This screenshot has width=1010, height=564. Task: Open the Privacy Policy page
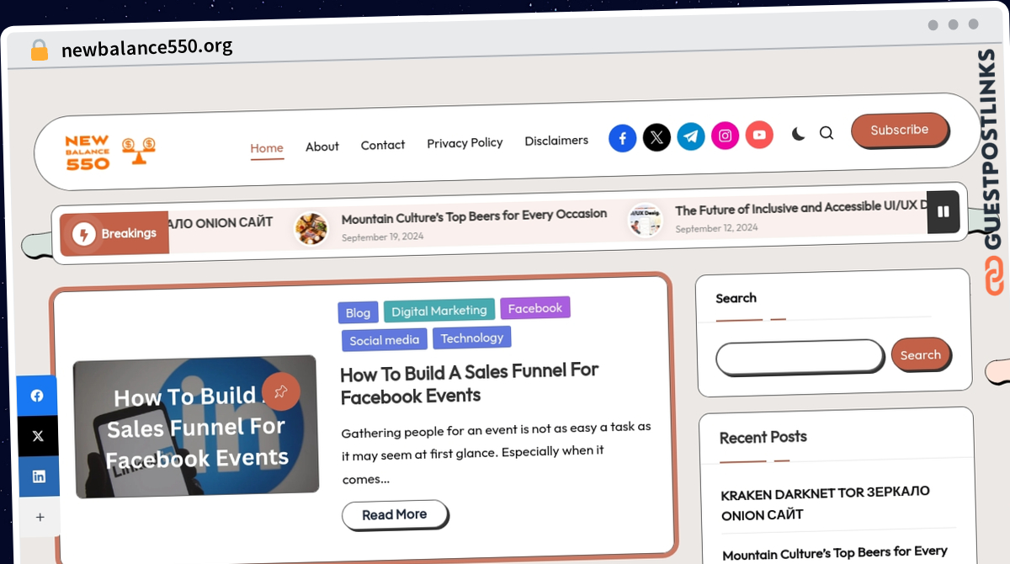pyautogui.click(x=465, y=143)
